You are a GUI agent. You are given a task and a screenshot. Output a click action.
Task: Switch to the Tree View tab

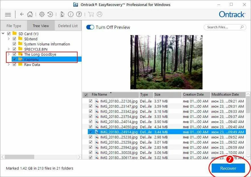point(41,26)
